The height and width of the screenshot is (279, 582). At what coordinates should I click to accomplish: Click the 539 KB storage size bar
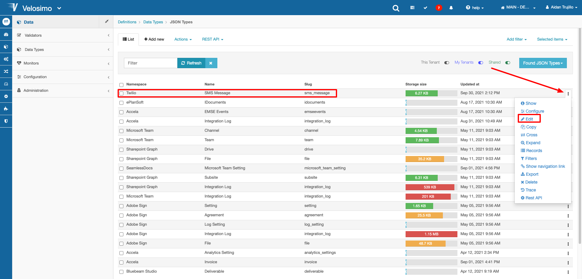click(x=430, y=187)
